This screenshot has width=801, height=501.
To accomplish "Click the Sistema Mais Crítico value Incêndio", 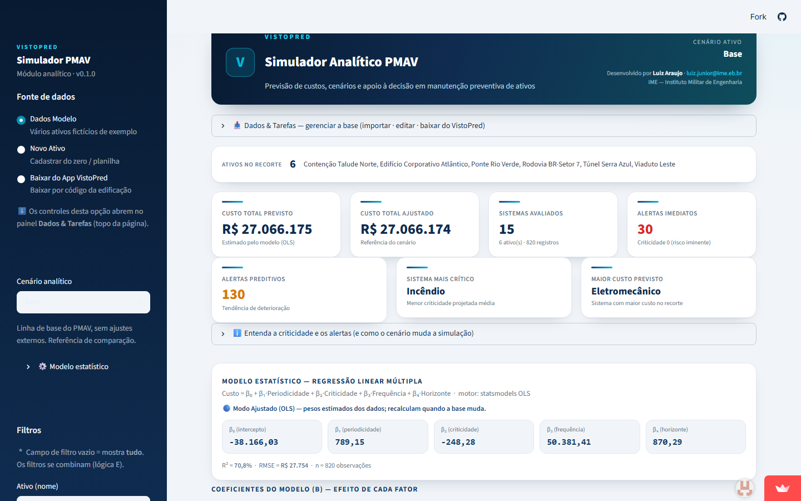I will click(426, 291).
